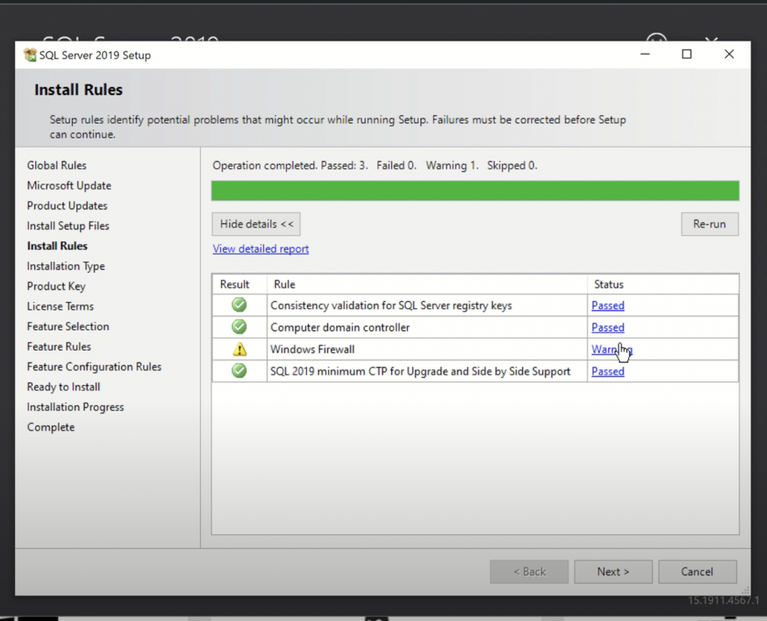767x621 pixels.
Task: Click the disabled Back button
Action: click(530, 572)
